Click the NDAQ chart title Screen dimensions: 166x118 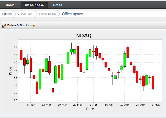(x=84, y=36)
